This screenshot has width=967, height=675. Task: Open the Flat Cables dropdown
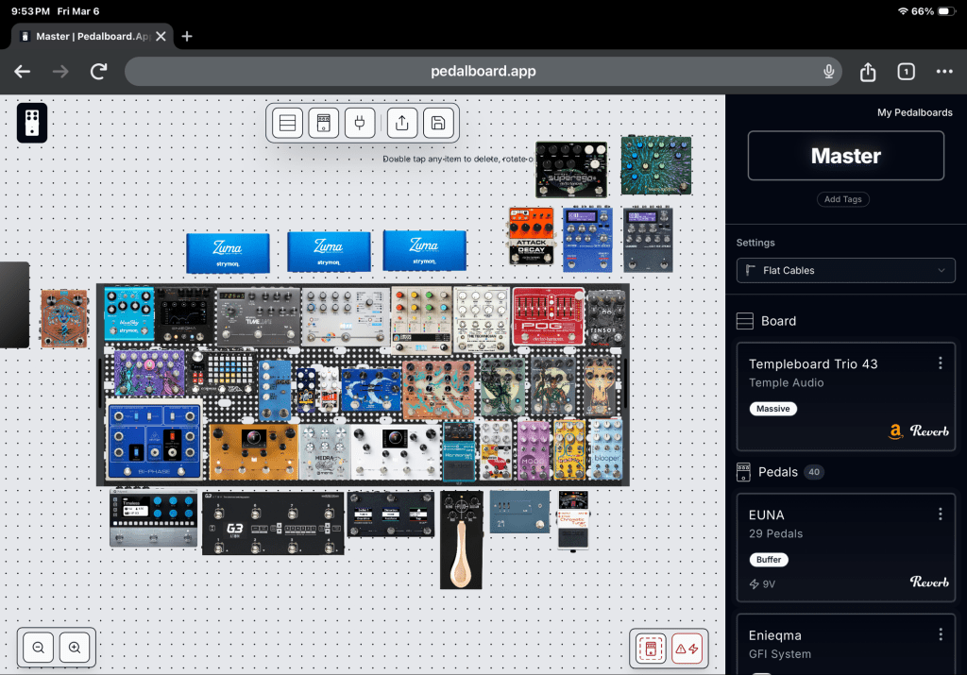tap(845, 271)
